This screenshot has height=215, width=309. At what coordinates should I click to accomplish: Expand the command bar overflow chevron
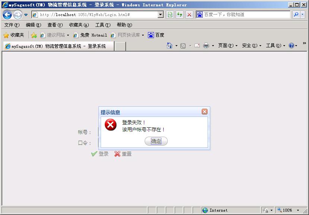click(304, 43)
